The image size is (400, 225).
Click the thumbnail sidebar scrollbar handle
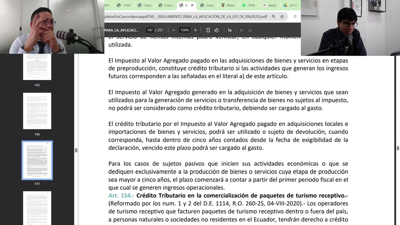76,150
